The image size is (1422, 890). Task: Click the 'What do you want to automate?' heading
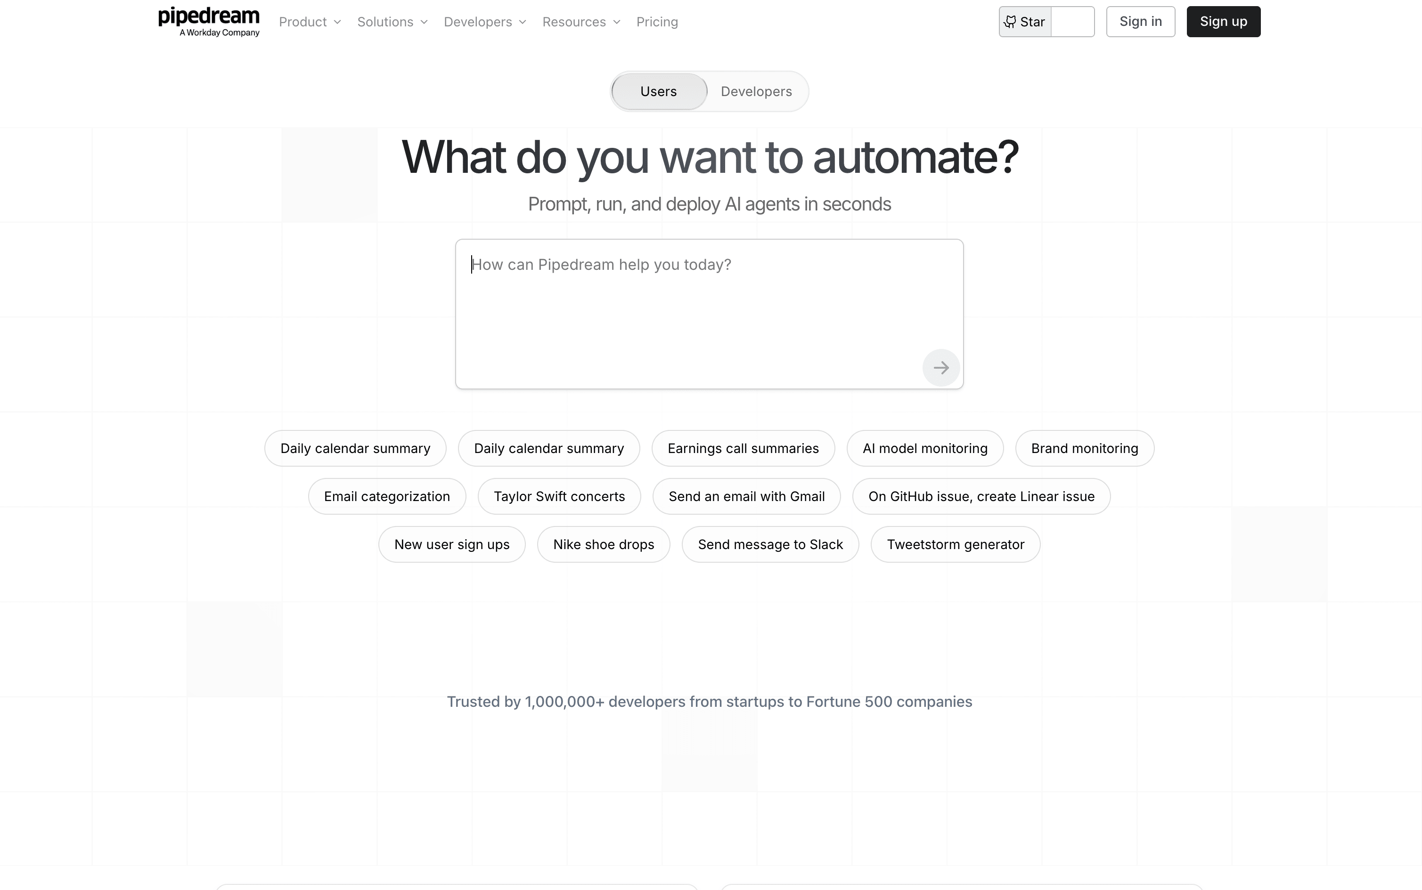click(x=710, y=158)
